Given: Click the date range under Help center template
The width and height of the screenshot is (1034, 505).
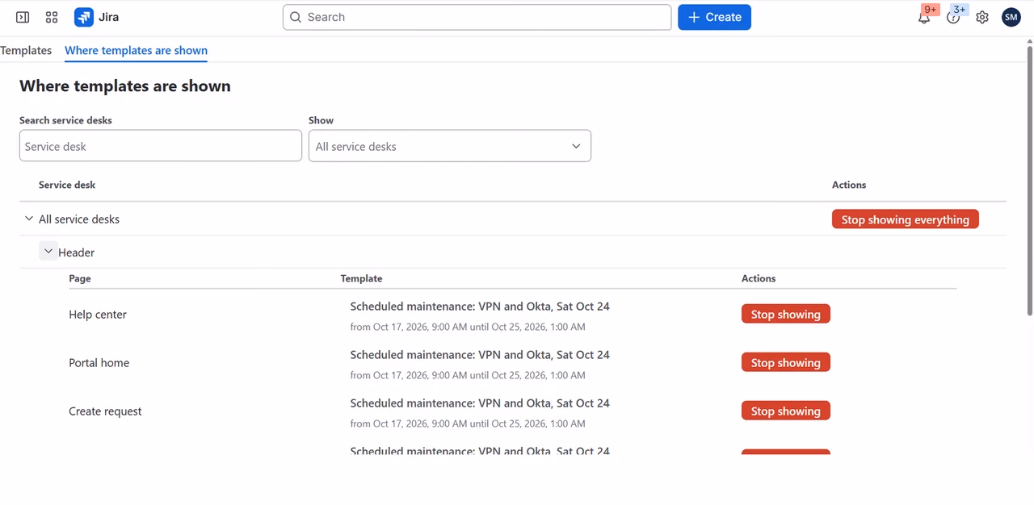Looking at the screenshot, I should coord(468,327).
